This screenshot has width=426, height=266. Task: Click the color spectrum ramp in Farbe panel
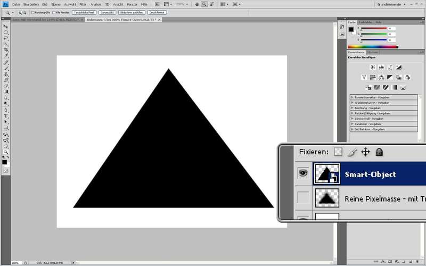pos(373,47)
